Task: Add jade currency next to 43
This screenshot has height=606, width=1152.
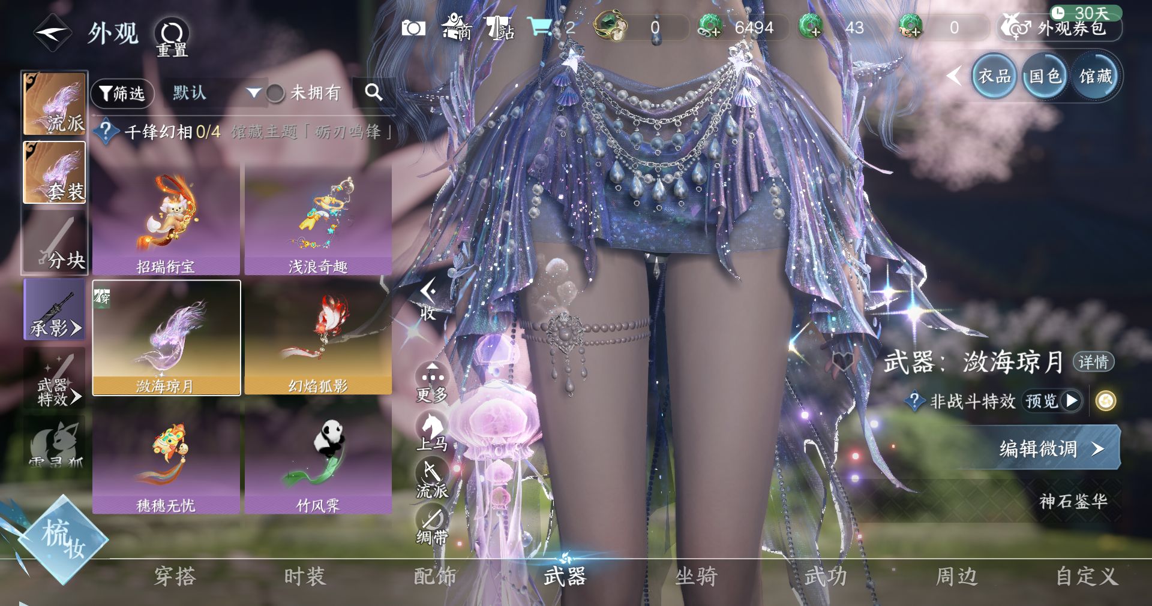Action: (x=811, y=27)
